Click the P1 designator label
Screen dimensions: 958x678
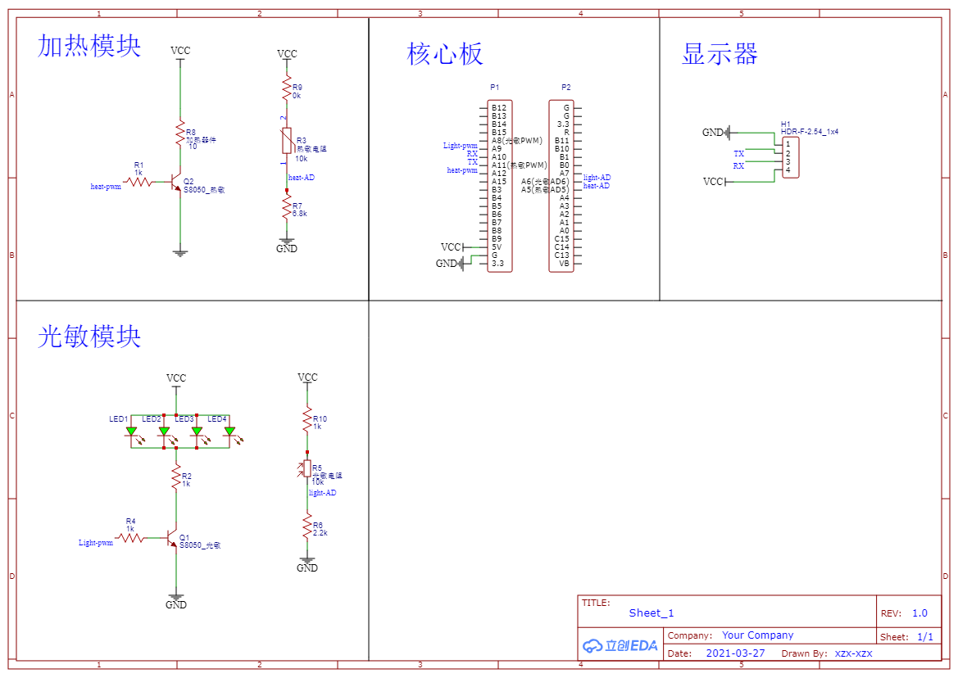click(x=495, y=88)
